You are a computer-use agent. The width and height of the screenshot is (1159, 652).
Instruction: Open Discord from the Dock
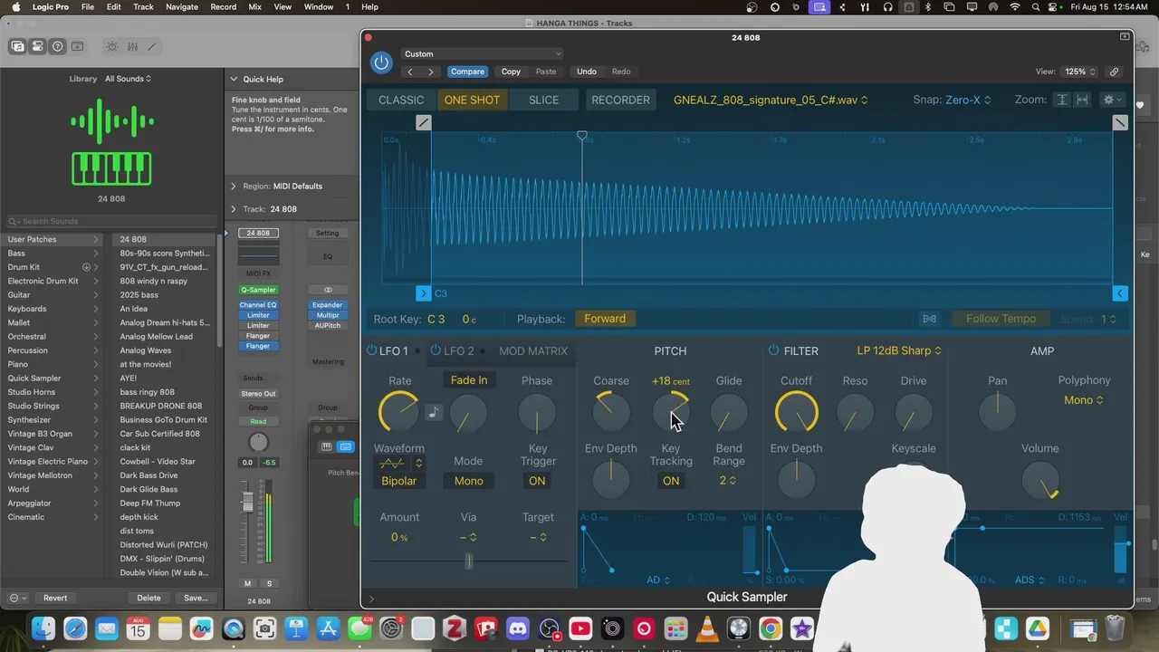pyautogui.click(x=518, y=628)
